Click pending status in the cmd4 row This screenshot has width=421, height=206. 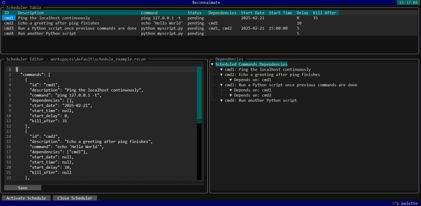[196, 34]
